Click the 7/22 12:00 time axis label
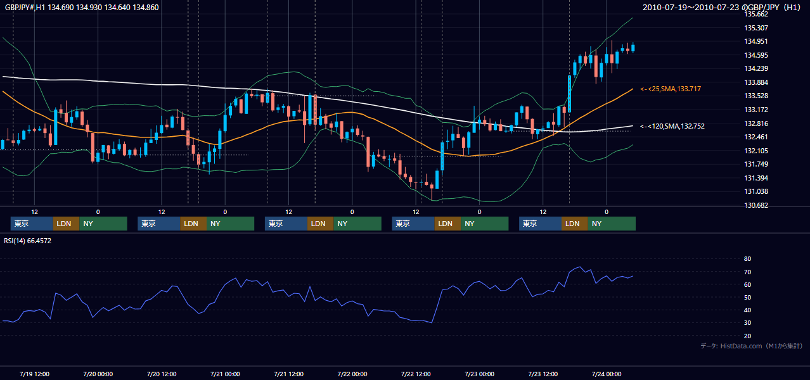This screenshot has width=810, height=380. [x=416, y=374]
